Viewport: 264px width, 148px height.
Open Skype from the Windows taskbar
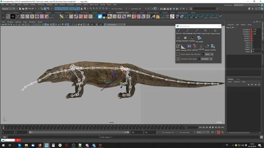tap(19, 145)
